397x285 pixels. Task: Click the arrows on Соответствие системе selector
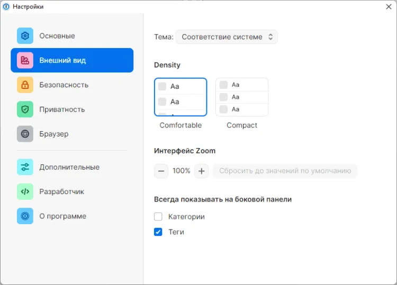click(270, 37)
